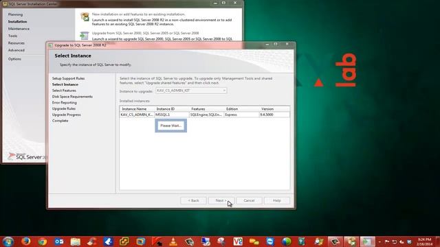
Task: Click the Action Center flag tray icon
Action: (387, 242)
